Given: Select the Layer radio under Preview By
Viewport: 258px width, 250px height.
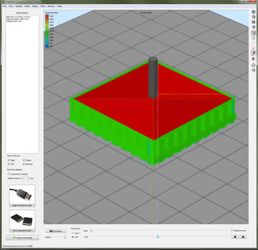Looking at the screenshot, I should [73, 233].
